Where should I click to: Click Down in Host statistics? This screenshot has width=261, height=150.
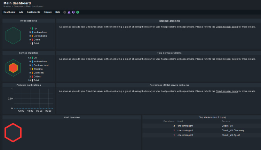[37, 40]
